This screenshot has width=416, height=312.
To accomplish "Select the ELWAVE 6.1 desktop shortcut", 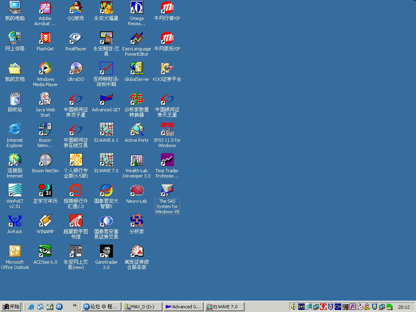I will (x=106, y=130).
